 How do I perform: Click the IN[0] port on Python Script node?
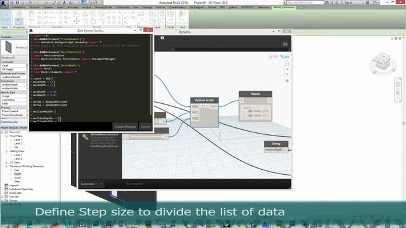(x=195, y=106)
